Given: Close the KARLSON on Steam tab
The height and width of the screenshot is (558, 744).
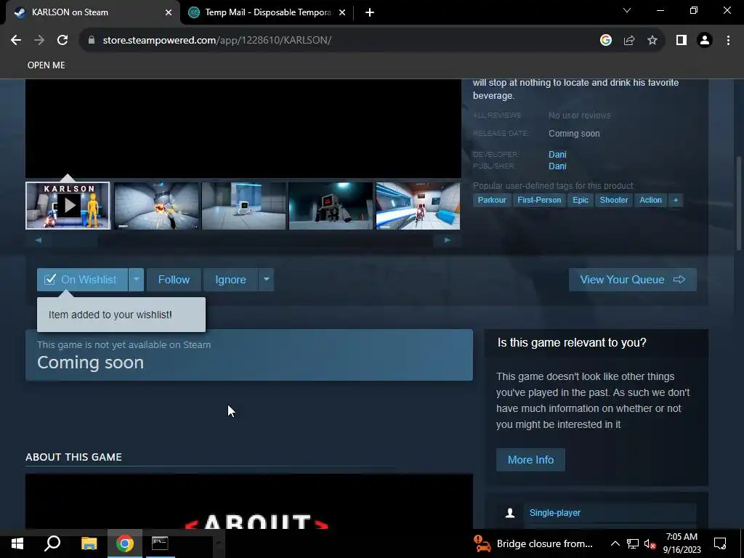Looking at the screenshot, I should tap(169, 12).
